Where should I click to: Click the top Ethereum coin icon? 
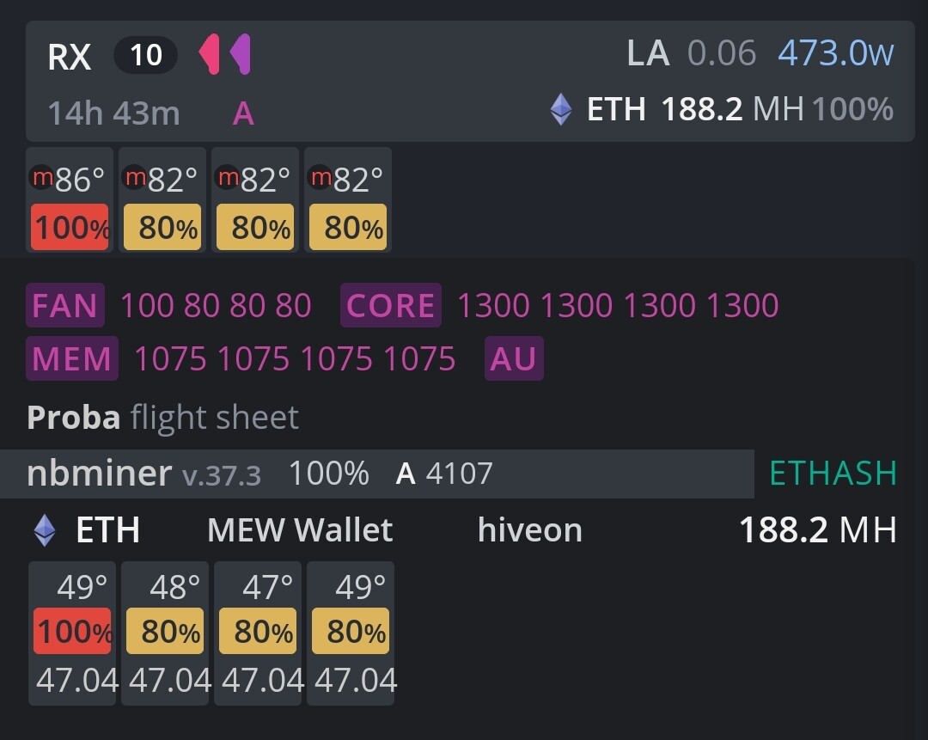tap(561, 110)
